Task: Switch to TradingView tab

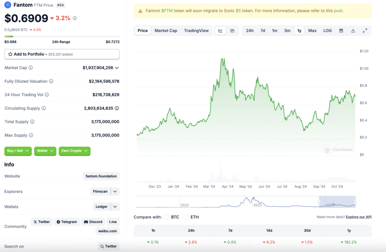Action: 196,31
